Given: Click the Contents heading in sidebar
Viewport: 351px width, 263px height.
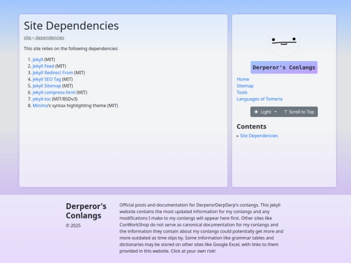Looking at the screenshot, I should coord(252,127).
